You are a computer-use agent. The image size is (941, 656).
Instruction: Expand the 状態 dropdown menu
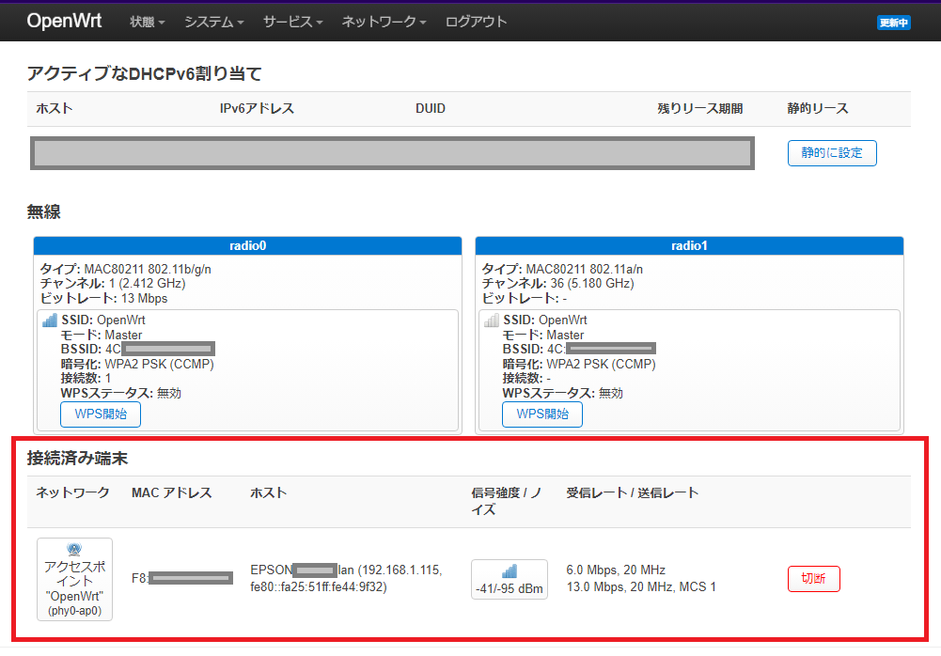[x=146, y=21]
